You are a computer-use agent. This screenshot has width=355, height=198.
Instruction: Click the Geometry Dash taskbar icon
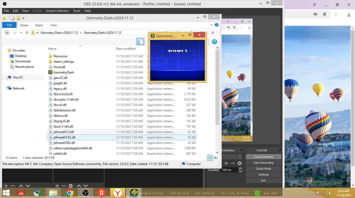click(134, 193)
